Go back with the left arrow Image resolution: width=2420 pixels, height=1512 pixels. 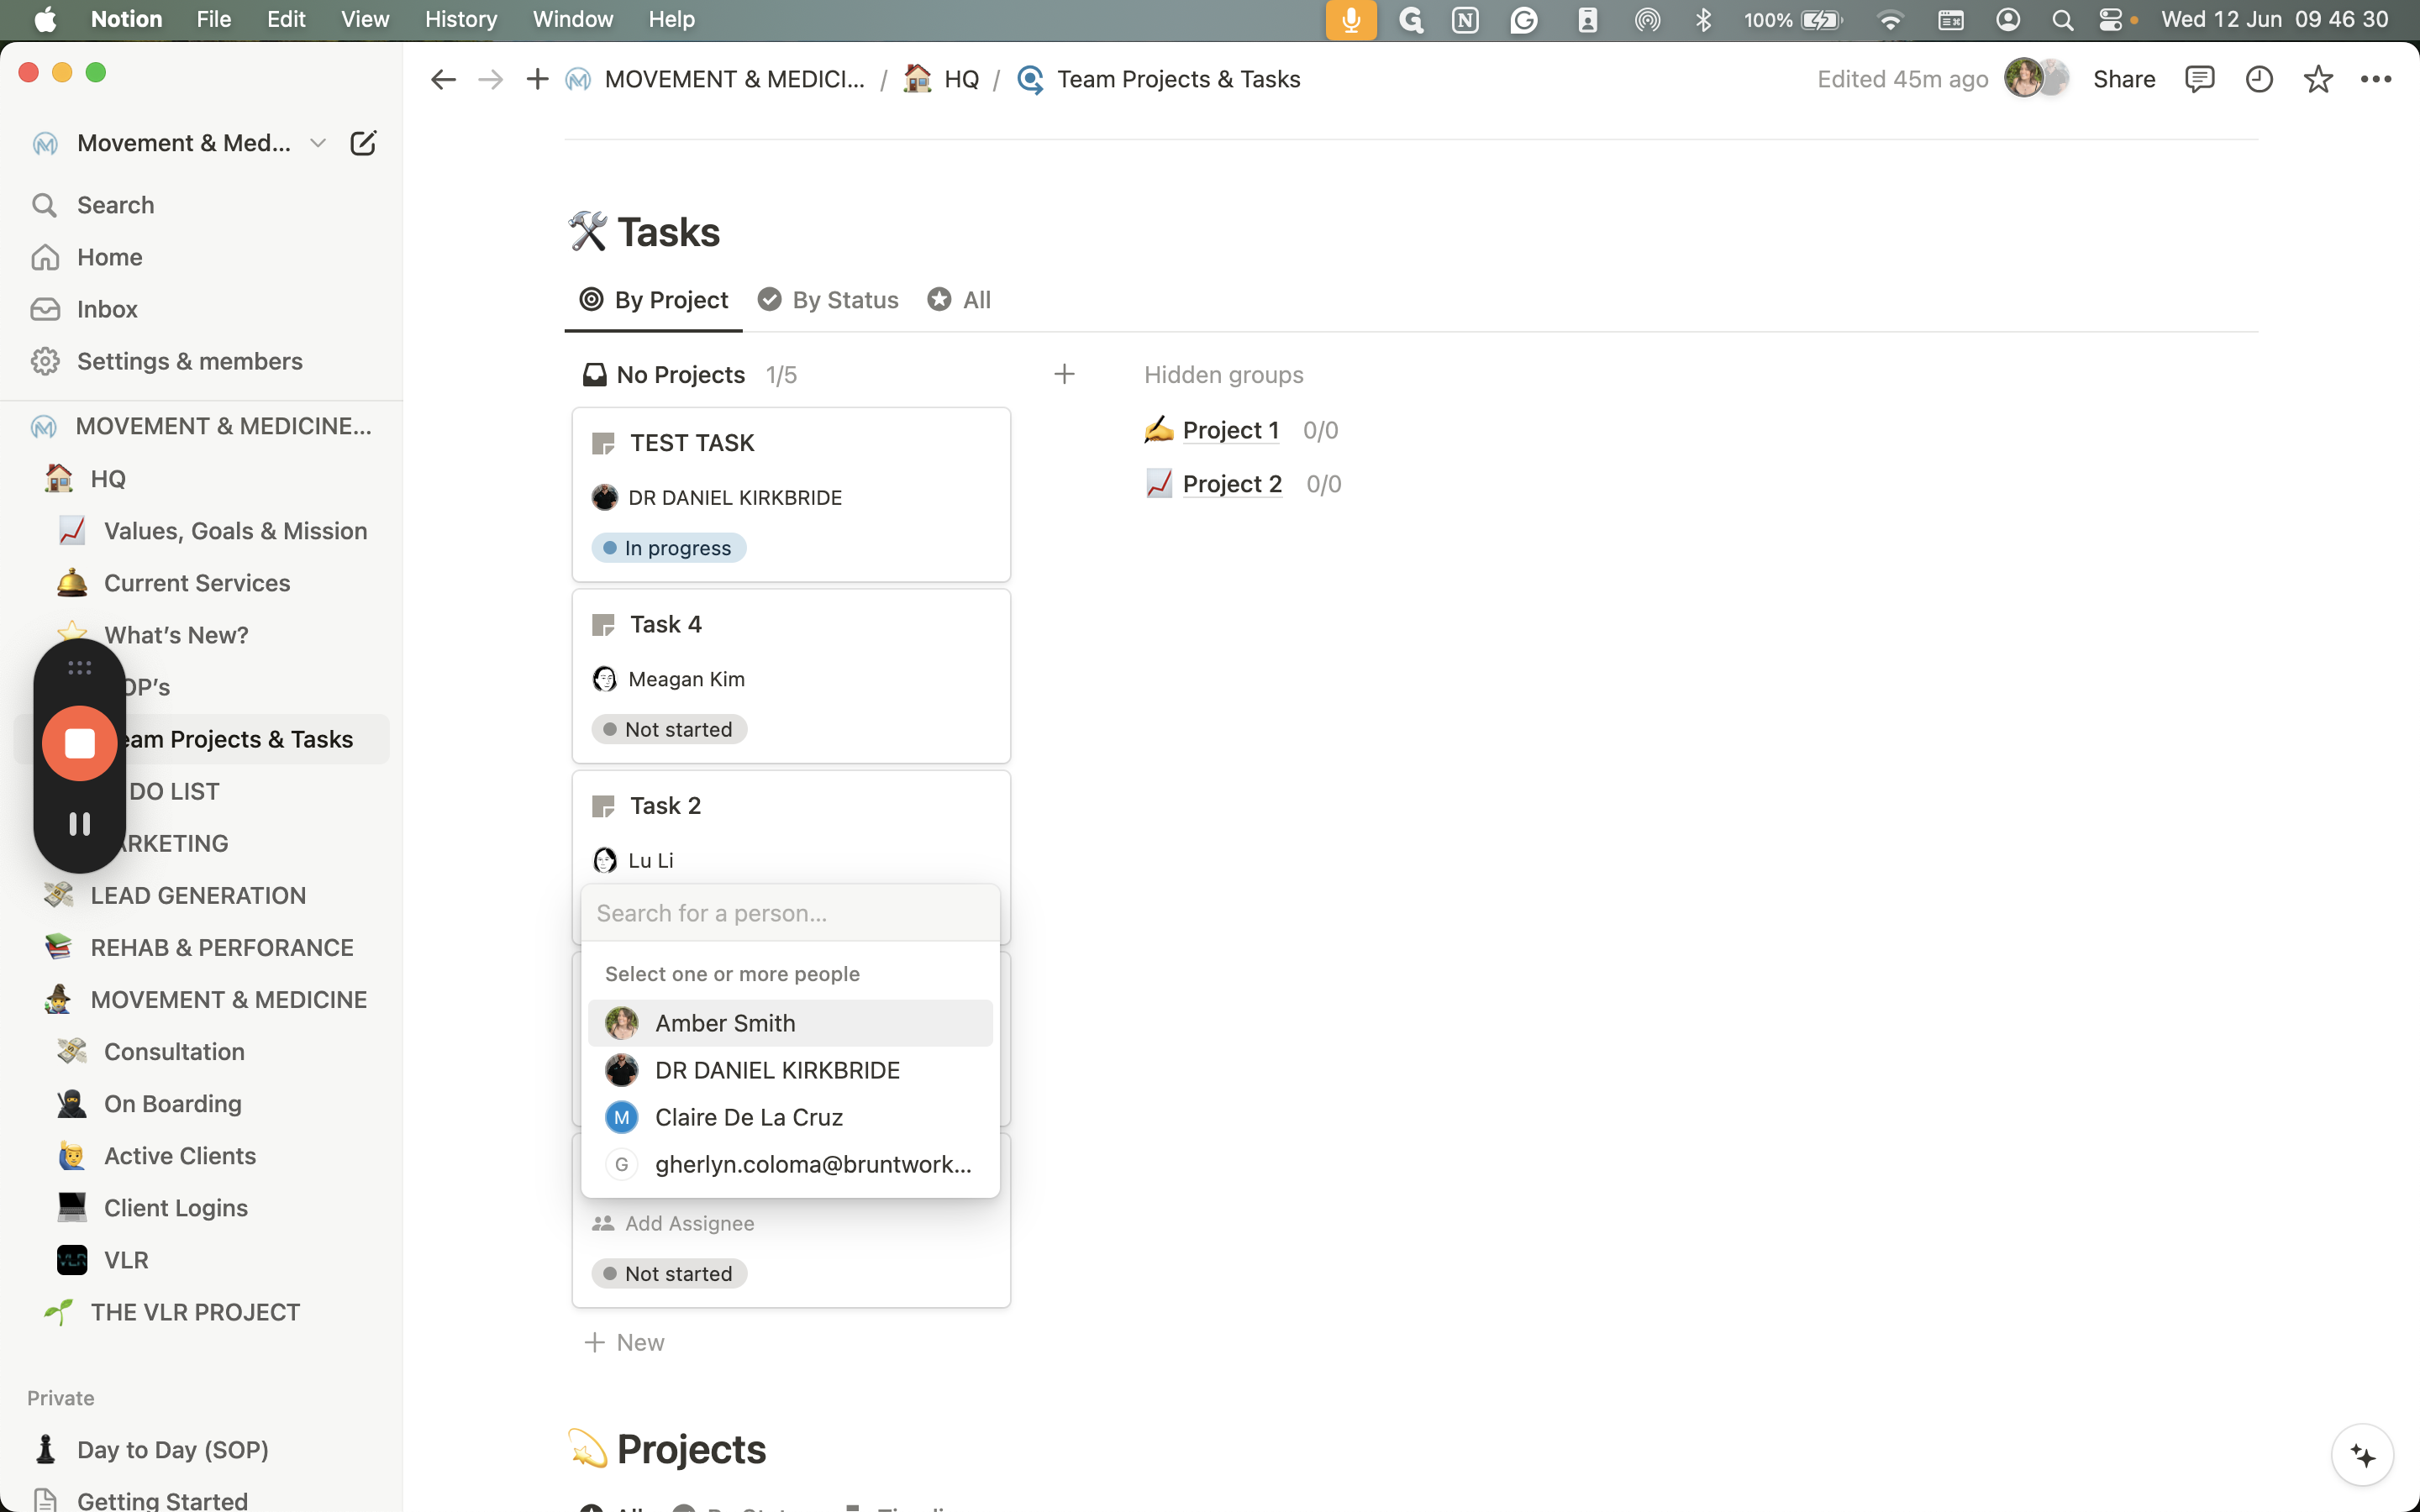pos(443,79)
